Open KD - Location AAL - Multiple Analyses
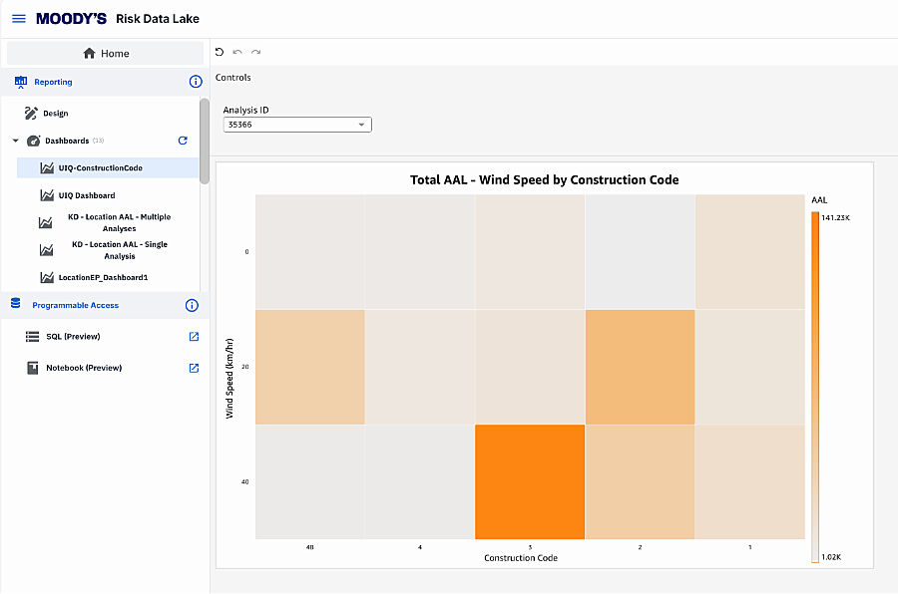This screenshot has height=594, width=898. [119, 222]
